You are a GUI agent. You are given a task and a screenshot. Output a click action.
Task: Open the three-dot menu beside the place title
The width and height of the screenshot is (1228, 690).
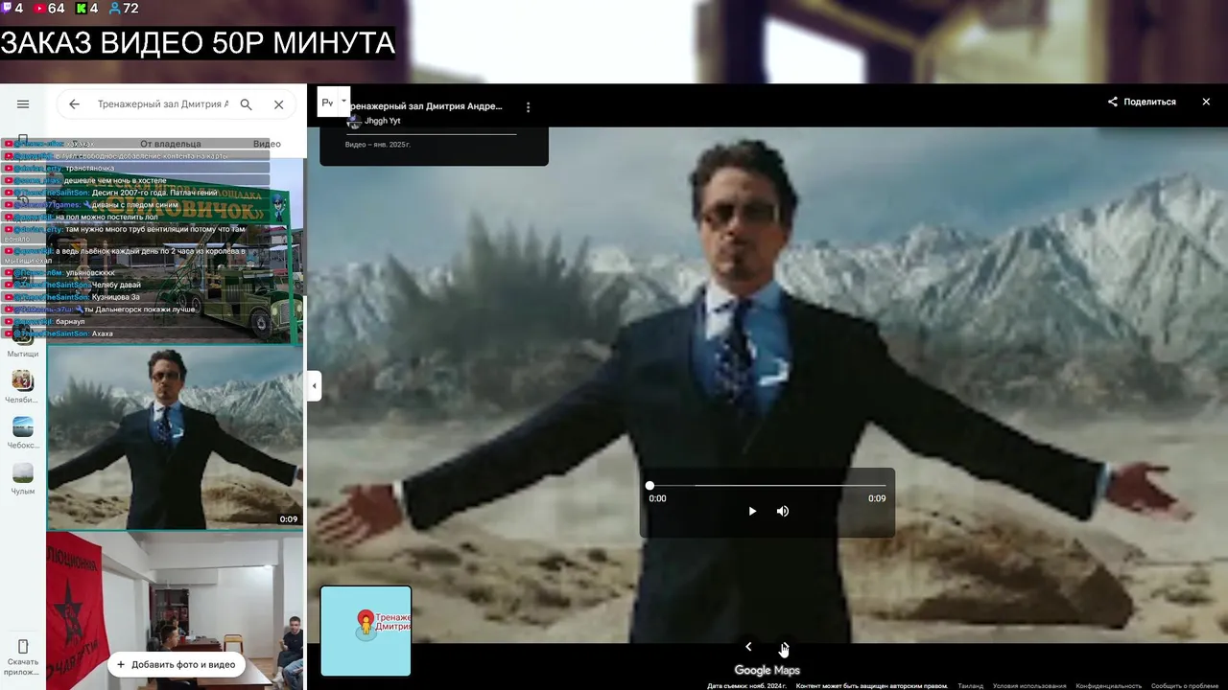pyautogui.click(x=528, y=107)
